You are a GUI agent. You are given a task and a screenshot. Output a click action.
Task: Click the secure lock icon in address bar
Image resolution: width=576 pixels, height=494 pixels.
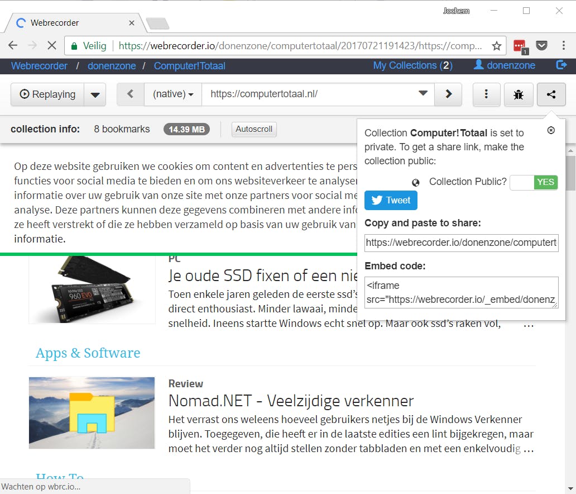[74, 46]
